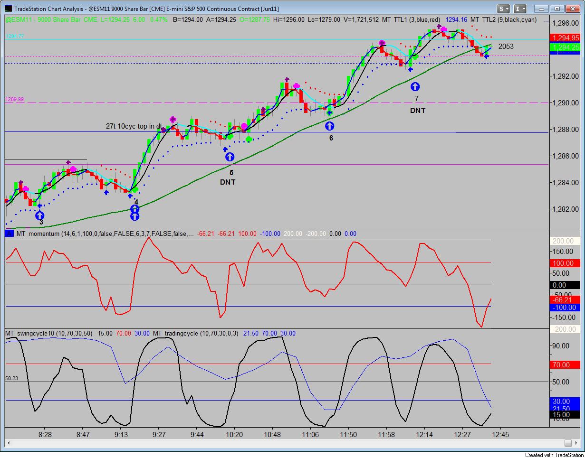Screen dimensions: 585x458
Task: Open the S dropdown in the title bar
Action: 503,9
